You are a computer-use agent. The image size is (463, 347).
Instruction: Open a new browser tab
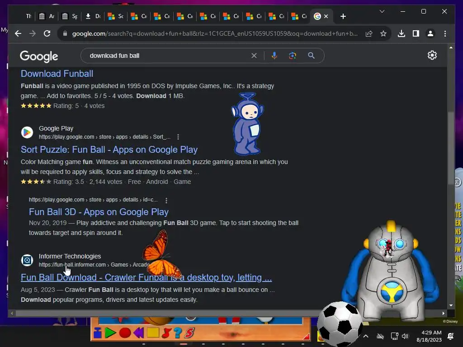point(343,16)
